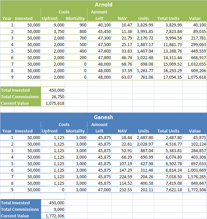This screenshot has height=219, width=207.
Task: Select units cell 2,028.97
Action: tap(145, 144)
